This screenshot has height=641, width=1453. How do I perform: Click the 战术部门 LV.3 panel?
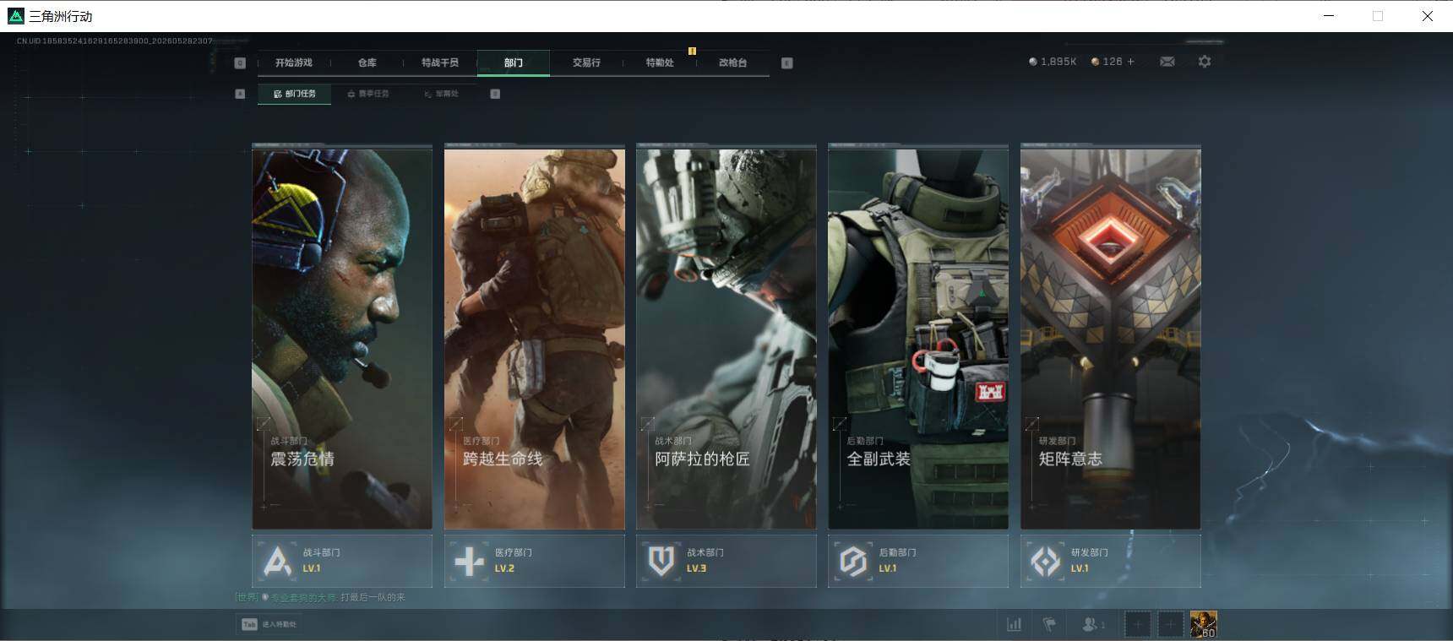726,561
